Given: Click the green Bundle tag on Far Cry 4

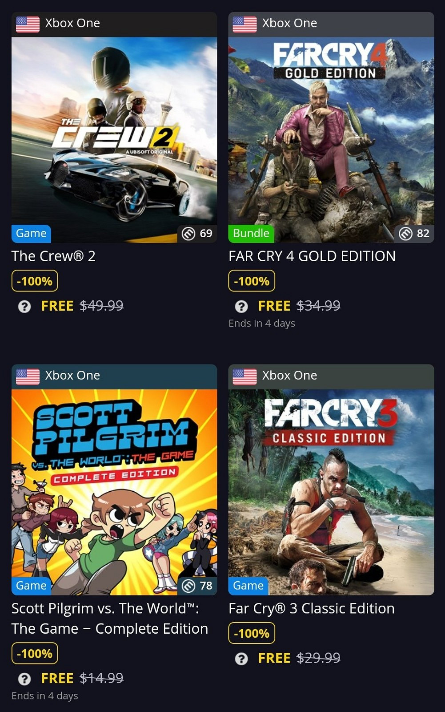Looking at the screenshot, I should tap(251, 234).
